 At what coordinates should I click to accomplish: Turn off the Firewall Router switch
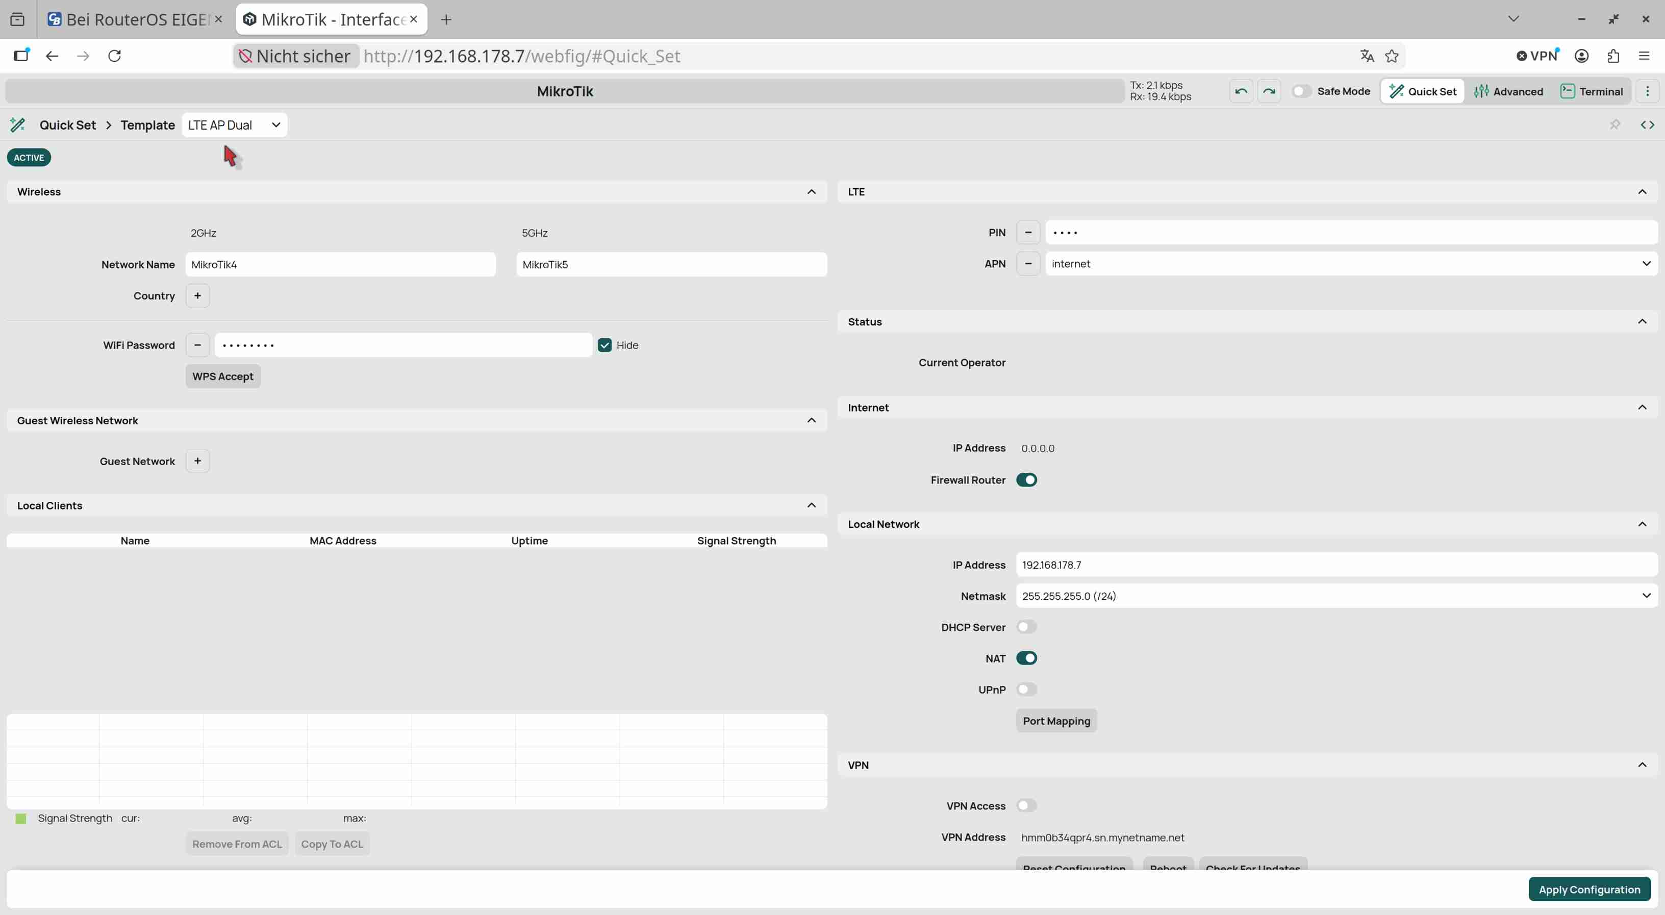coord(1026,480)
